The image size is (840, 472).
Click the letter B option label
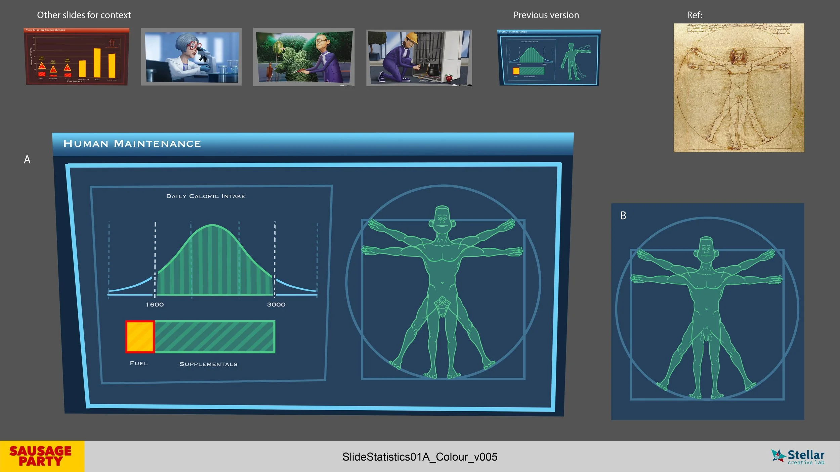pyautogui.click(x=623, y=216)
